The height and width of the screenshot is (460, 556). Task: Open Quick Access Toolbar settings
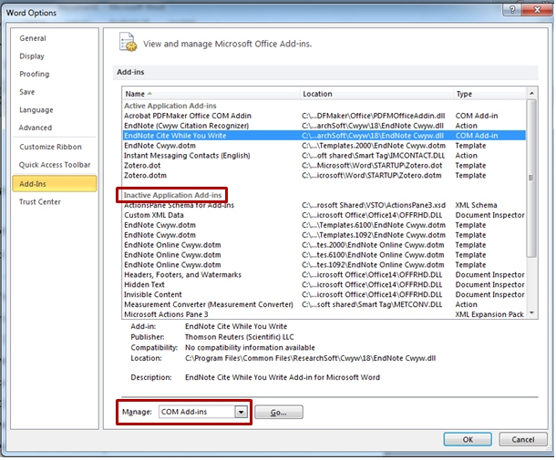point(55,165)
